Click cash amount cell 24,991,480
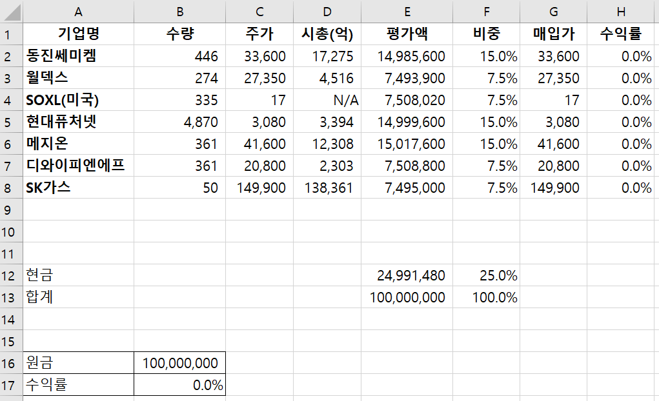 [407, 275]
